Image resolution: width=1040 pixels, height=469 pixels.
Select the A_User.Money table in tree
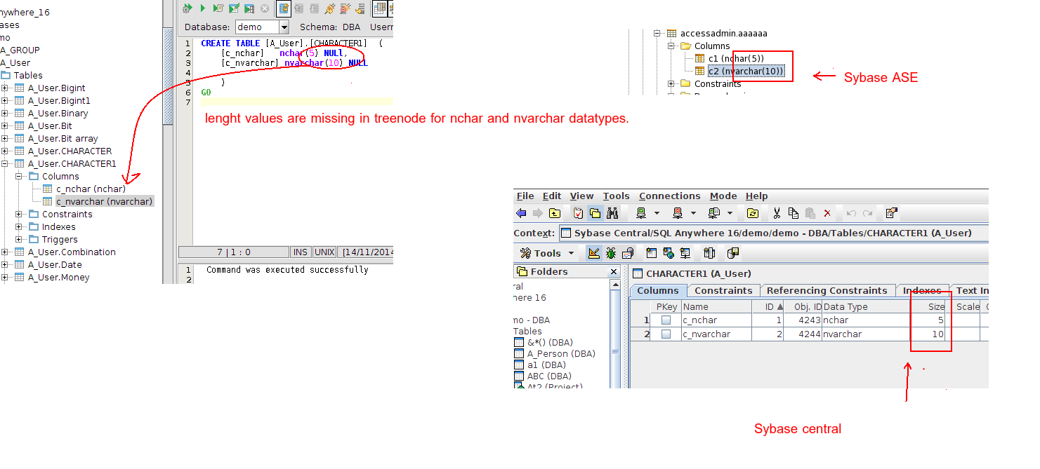(x=59, y=278)
